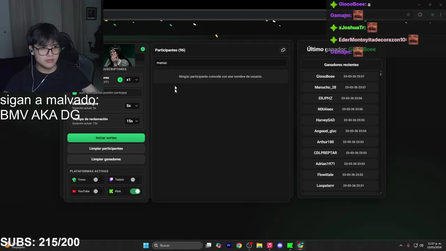The width and height of the screenshot is (446, 251).
Task: Open Discord from the taskbar
Action: [280, 245]
